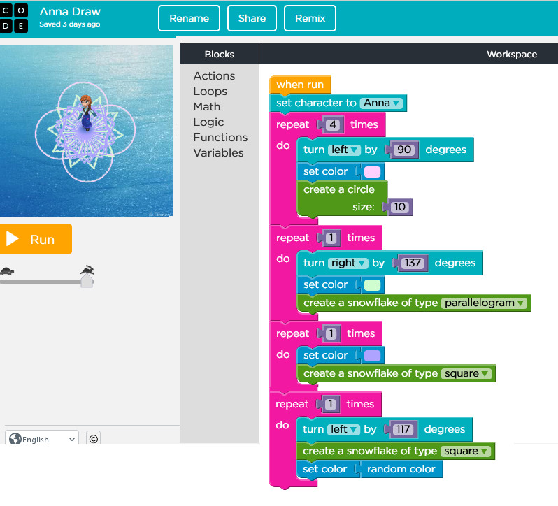558x506 pixels.
Task: Click the copyright icon button
Action: click(x=93, y=439)
